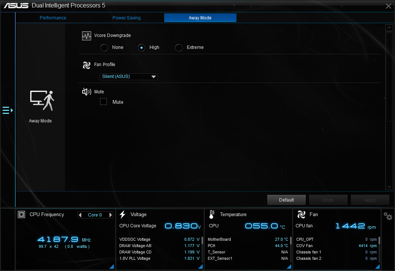Click the Away Mode monitor and walker icon
395x271 pixels.
pos(42,100)
